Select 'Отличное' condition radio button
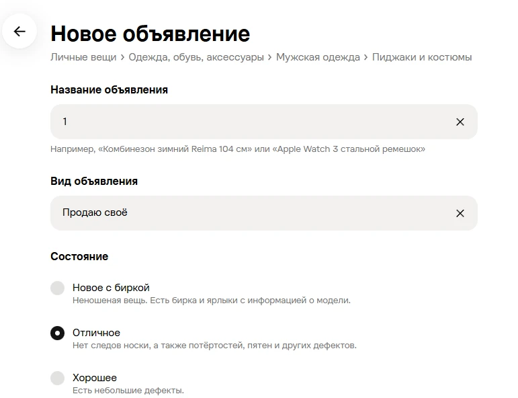Screen dimensions: 518x398 tap(58, 333)
